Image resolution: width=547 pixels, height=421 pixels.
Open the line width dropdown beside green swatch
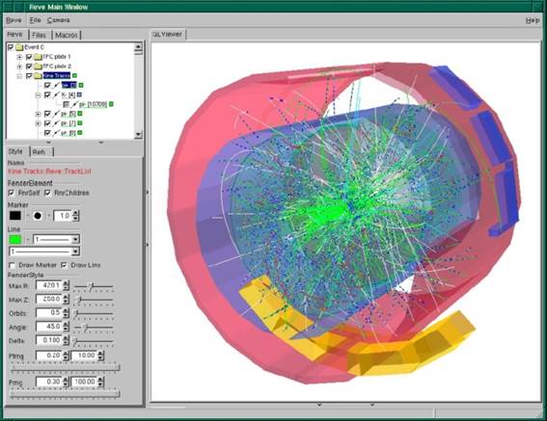(x=56, y=239)
